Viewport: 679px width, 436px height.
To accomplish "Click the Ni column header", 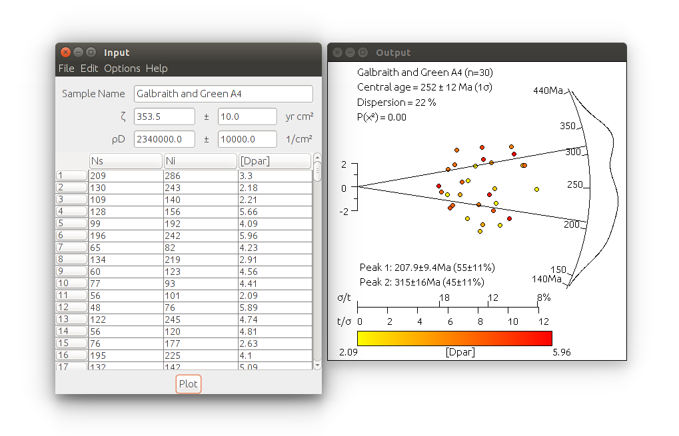I will (x=200, y=161).
